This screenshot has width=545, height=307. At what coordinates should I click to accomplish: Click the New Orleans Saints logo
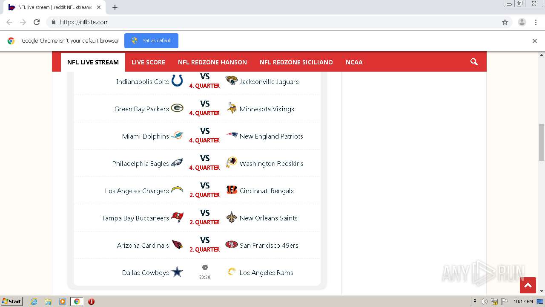coord(232,217)
